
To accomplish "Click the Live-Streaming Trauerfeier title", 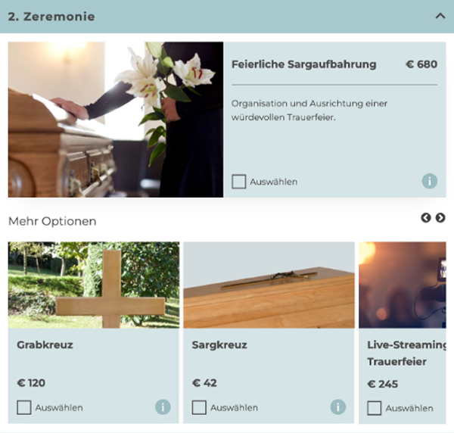I will point(406,353).
